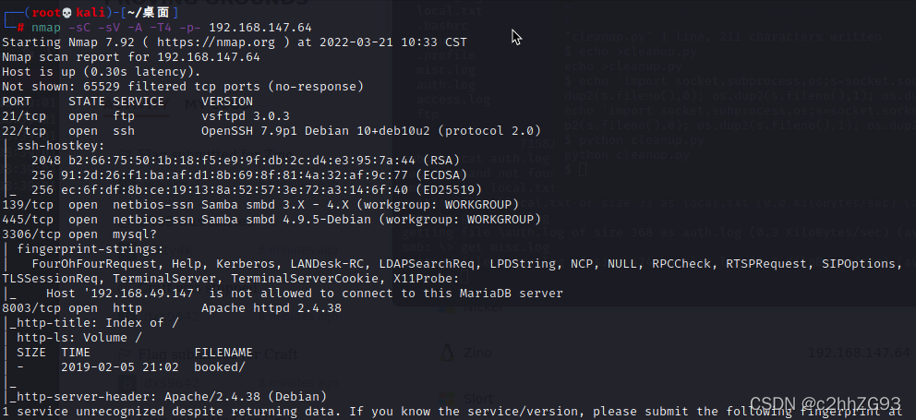Click the skull icon in the root@kali prompt
916x420 pixels.
click(x=66, y=12)
